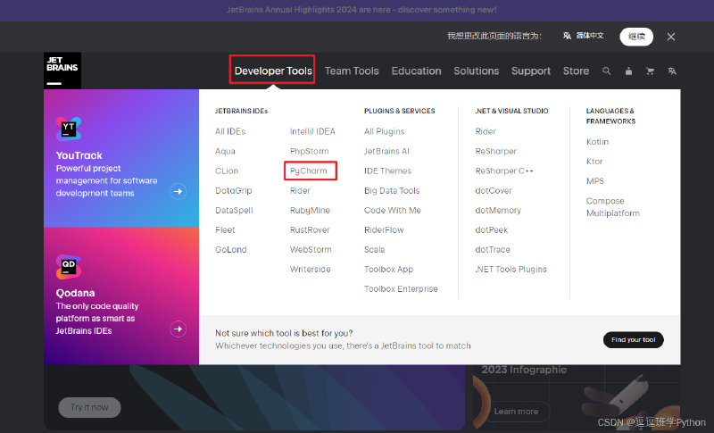
Task: Open the account profile icon
Action: tap(628, 71)
